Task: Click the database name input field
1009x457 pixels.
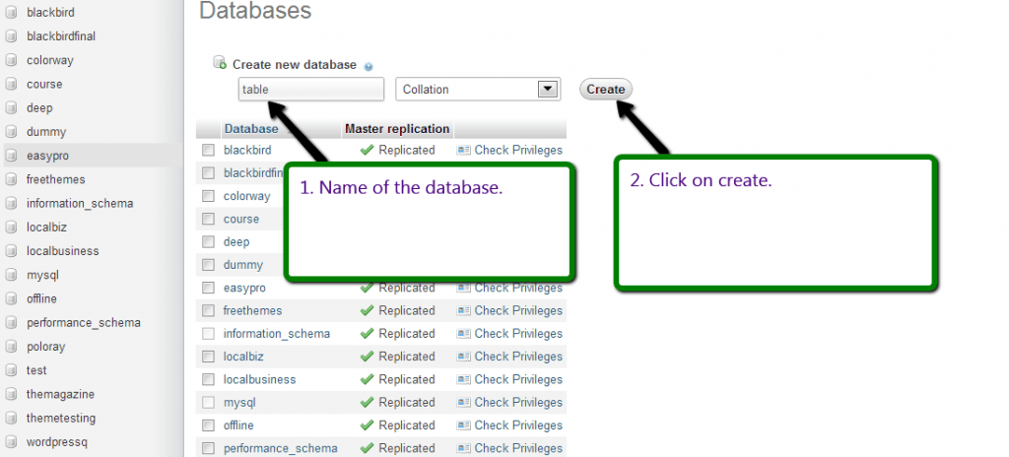Action: point(310,90)
